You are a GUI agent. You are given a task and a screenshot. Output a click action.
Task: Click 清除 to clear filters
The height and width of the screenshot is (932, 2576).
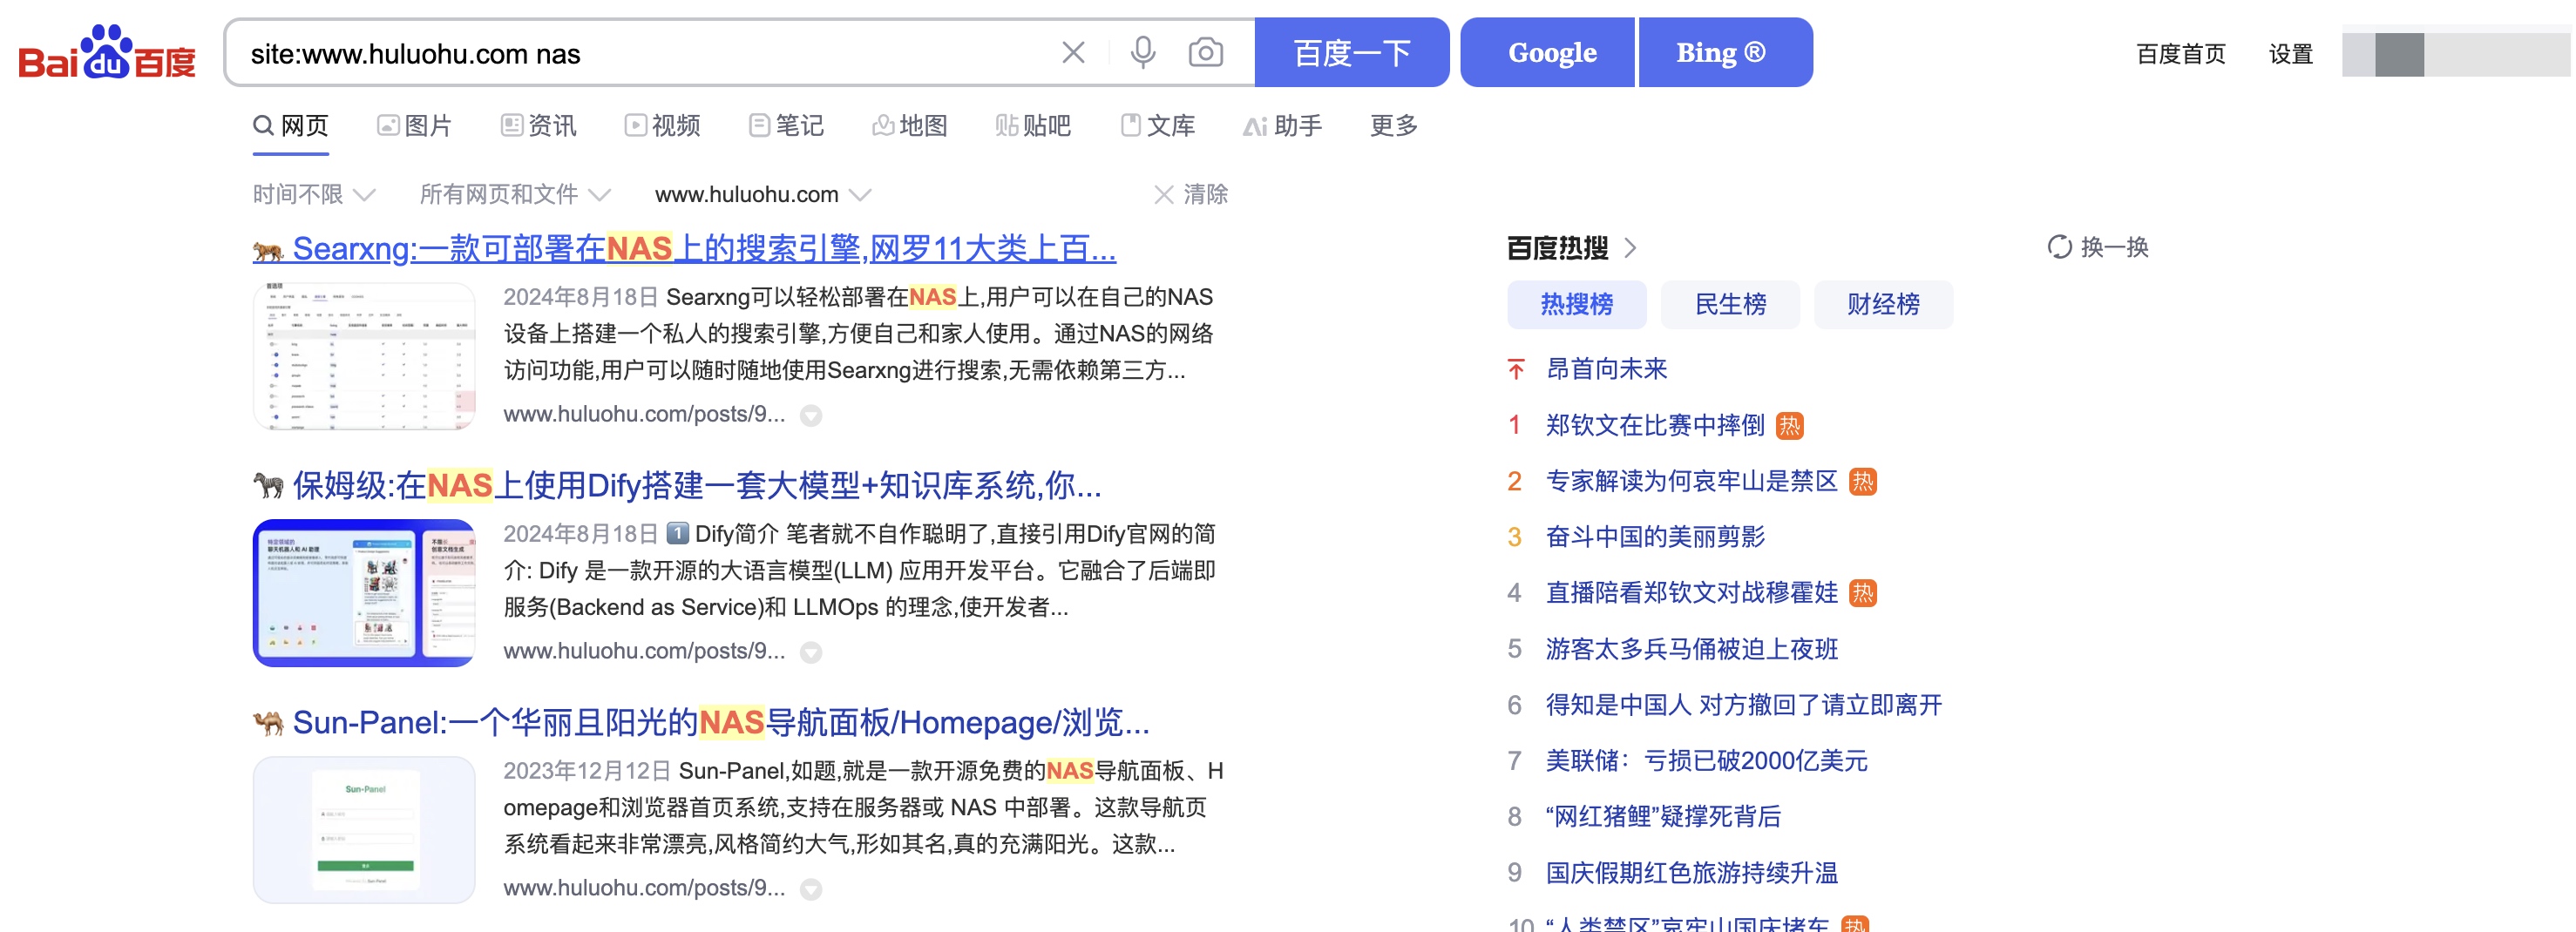point(1205,194)
